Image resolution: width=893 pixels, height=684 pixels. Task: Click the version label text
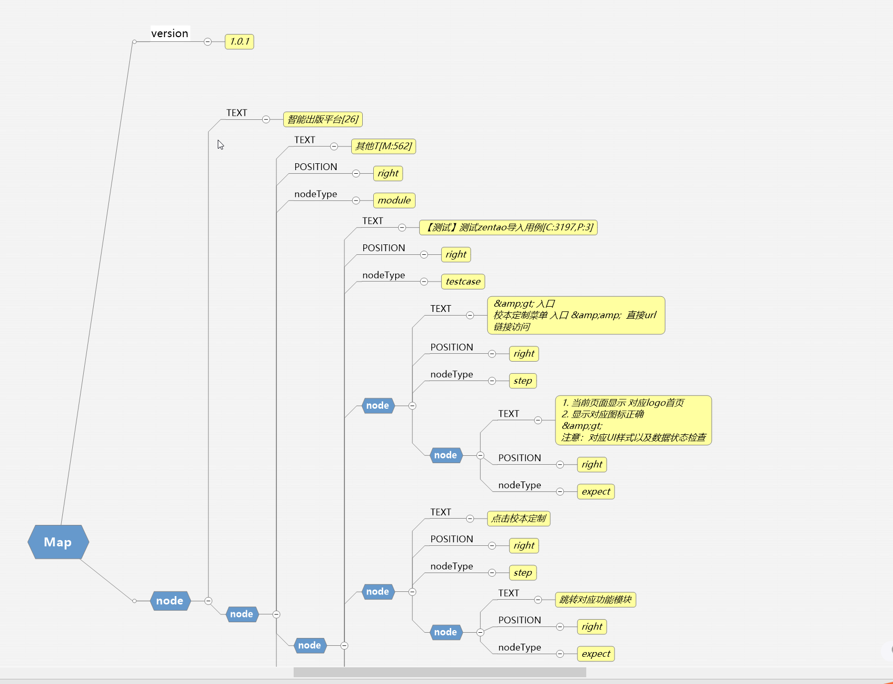click(170, 33)
